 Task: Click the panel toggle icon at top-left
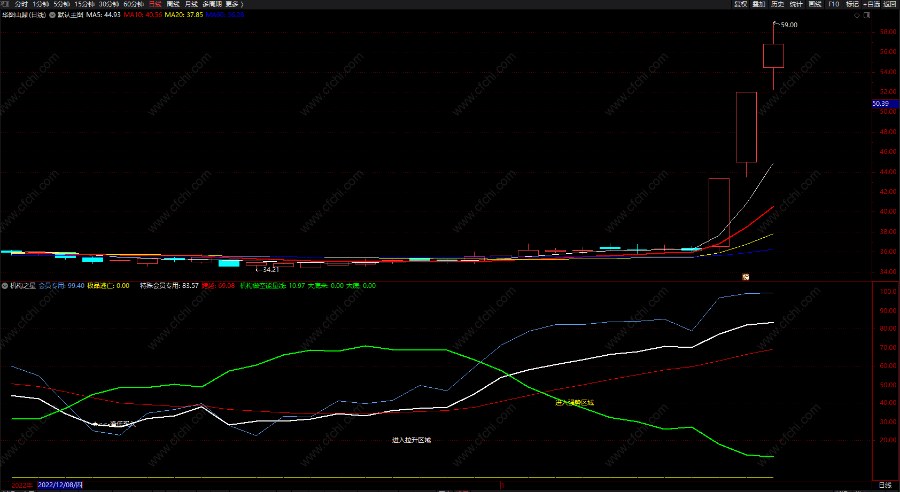5,4
